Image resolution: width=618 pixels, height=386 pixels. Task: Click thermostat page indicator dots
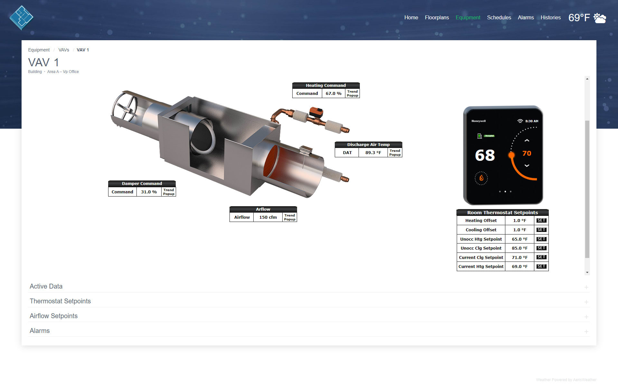tap(505, 191)
